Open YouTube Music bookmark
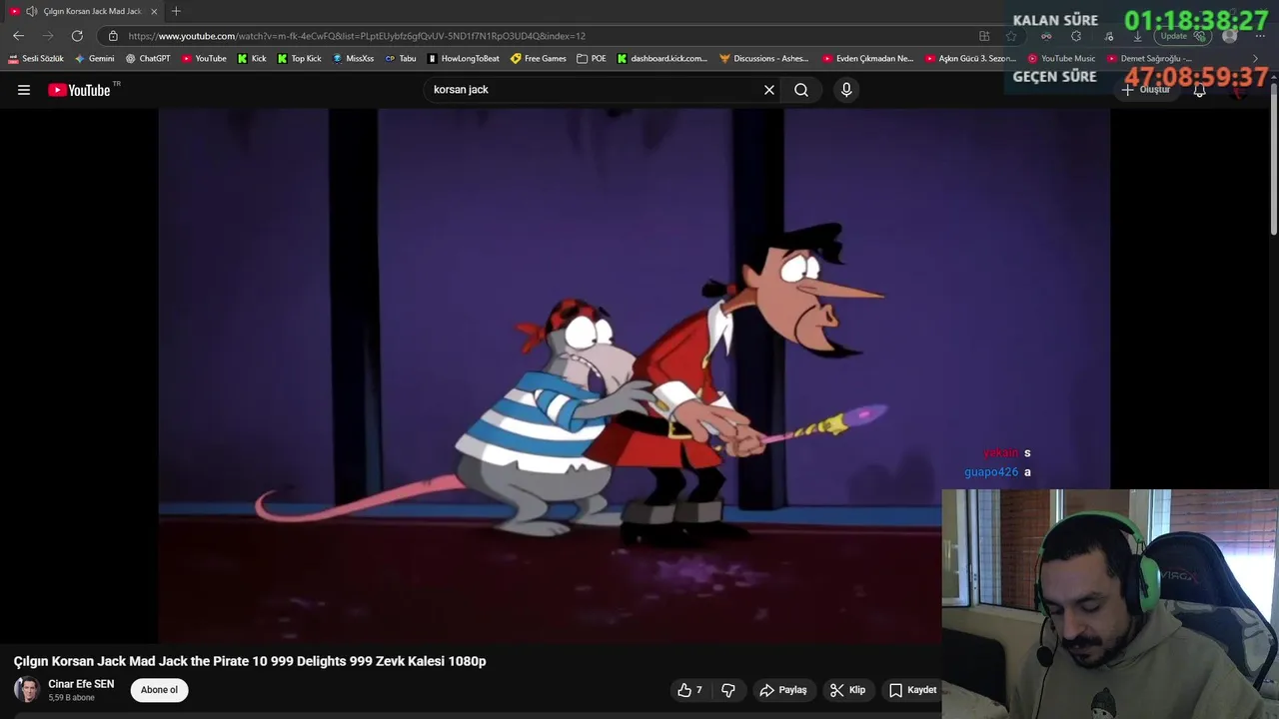This screenshot has width=1279, height=719. (x=1062, y=58)
